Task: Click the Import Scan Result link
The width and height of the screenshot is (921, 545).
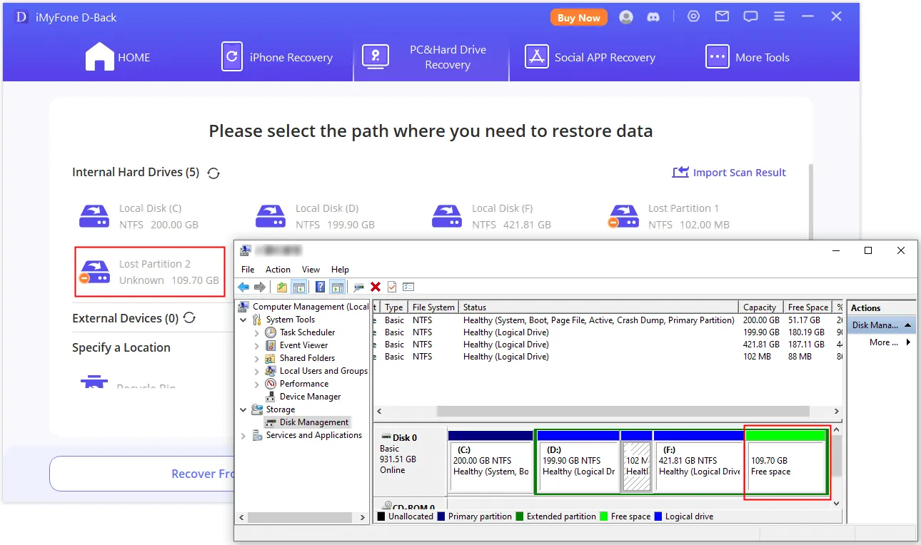Action: [x=729, y=173]
